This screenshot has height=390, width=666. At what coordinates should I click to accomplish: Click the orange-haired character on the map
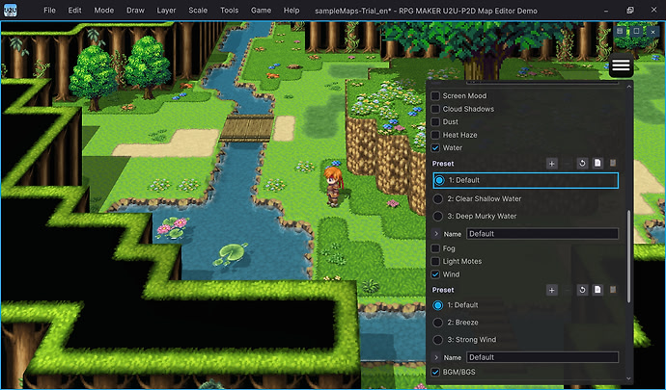coord(333,186)
